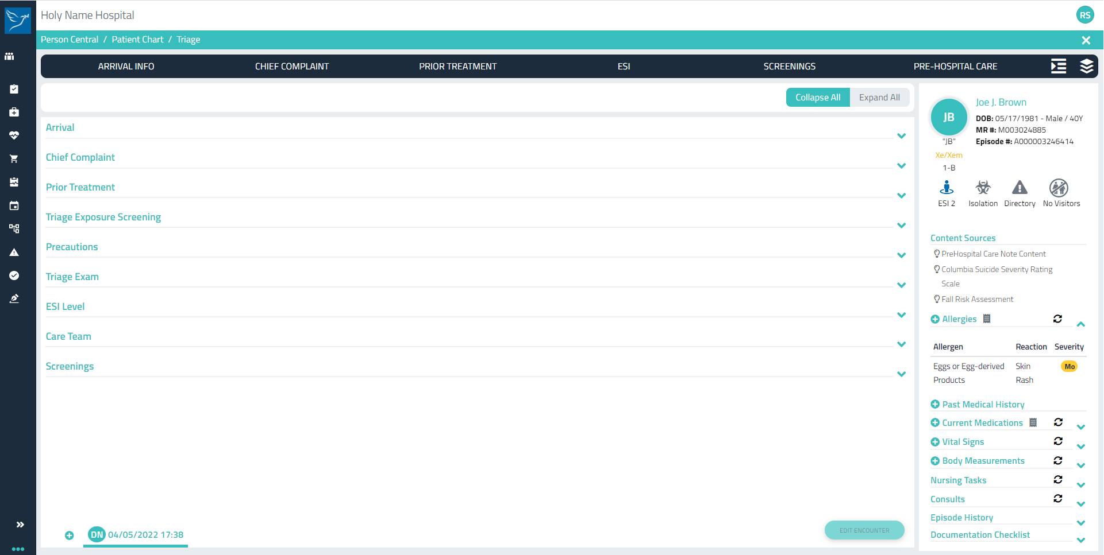
Task: Switch to the ESI tab
Action: [x=624, y=67]
